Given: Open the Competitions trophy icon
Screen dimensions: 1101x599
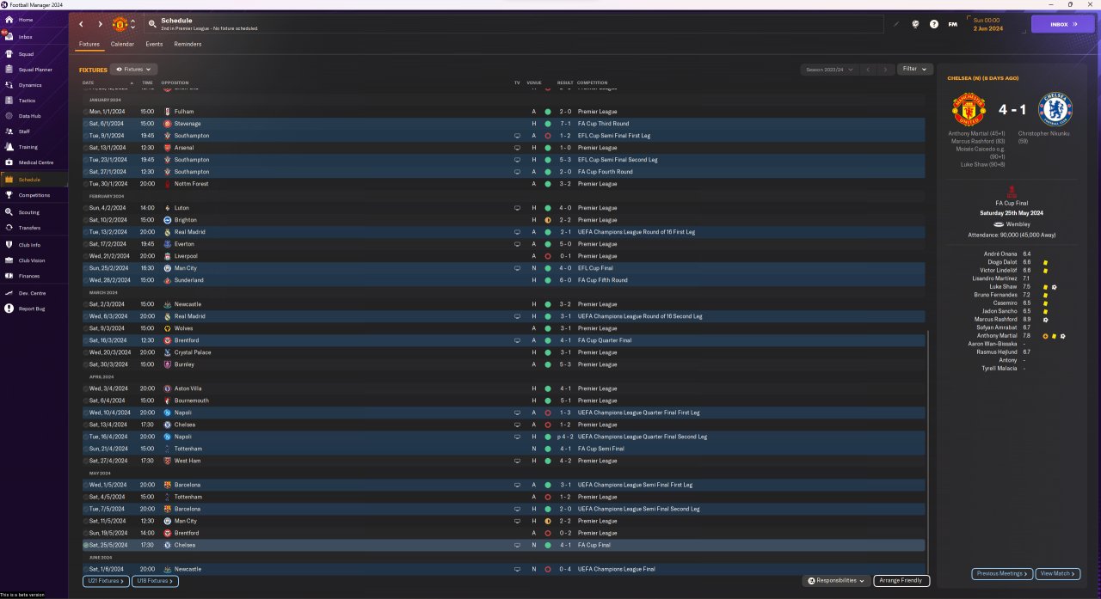Looking at the screenshot, I should point(8,195).
